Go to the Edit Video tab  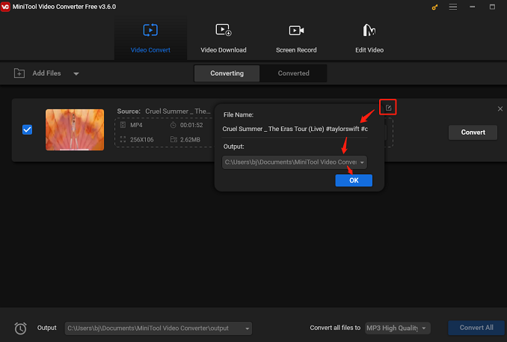[x=369, y=38]
